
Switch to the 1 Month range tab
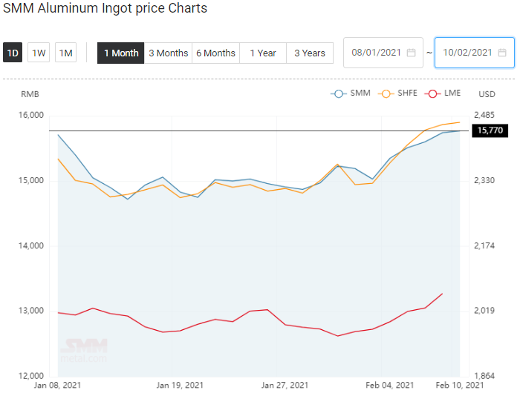click(121, 53)
